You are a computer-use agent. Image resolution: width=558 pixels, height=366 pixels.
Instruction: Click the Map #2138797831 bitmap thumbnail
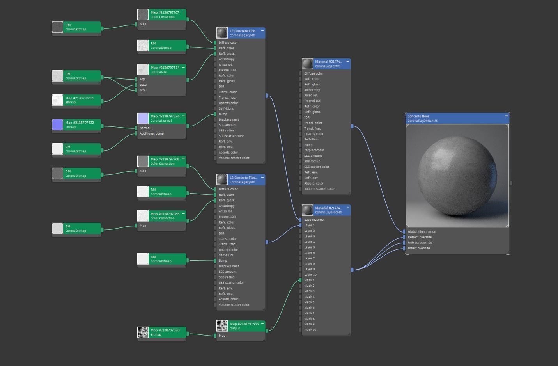[x=58, y=100]
